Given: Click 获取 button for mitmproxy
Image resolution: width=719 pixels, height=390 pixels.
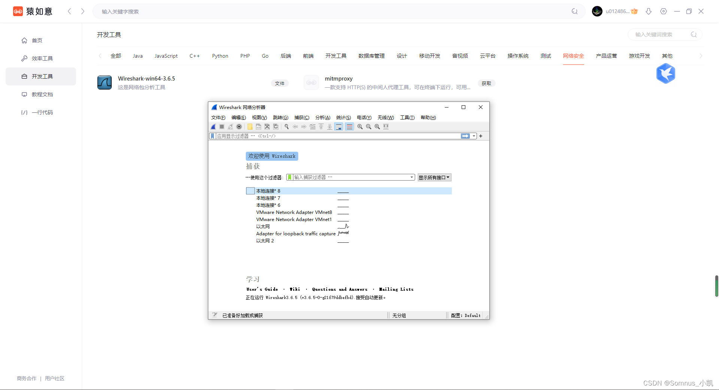Looking at the screenshot, I should (x=486, y=84).
